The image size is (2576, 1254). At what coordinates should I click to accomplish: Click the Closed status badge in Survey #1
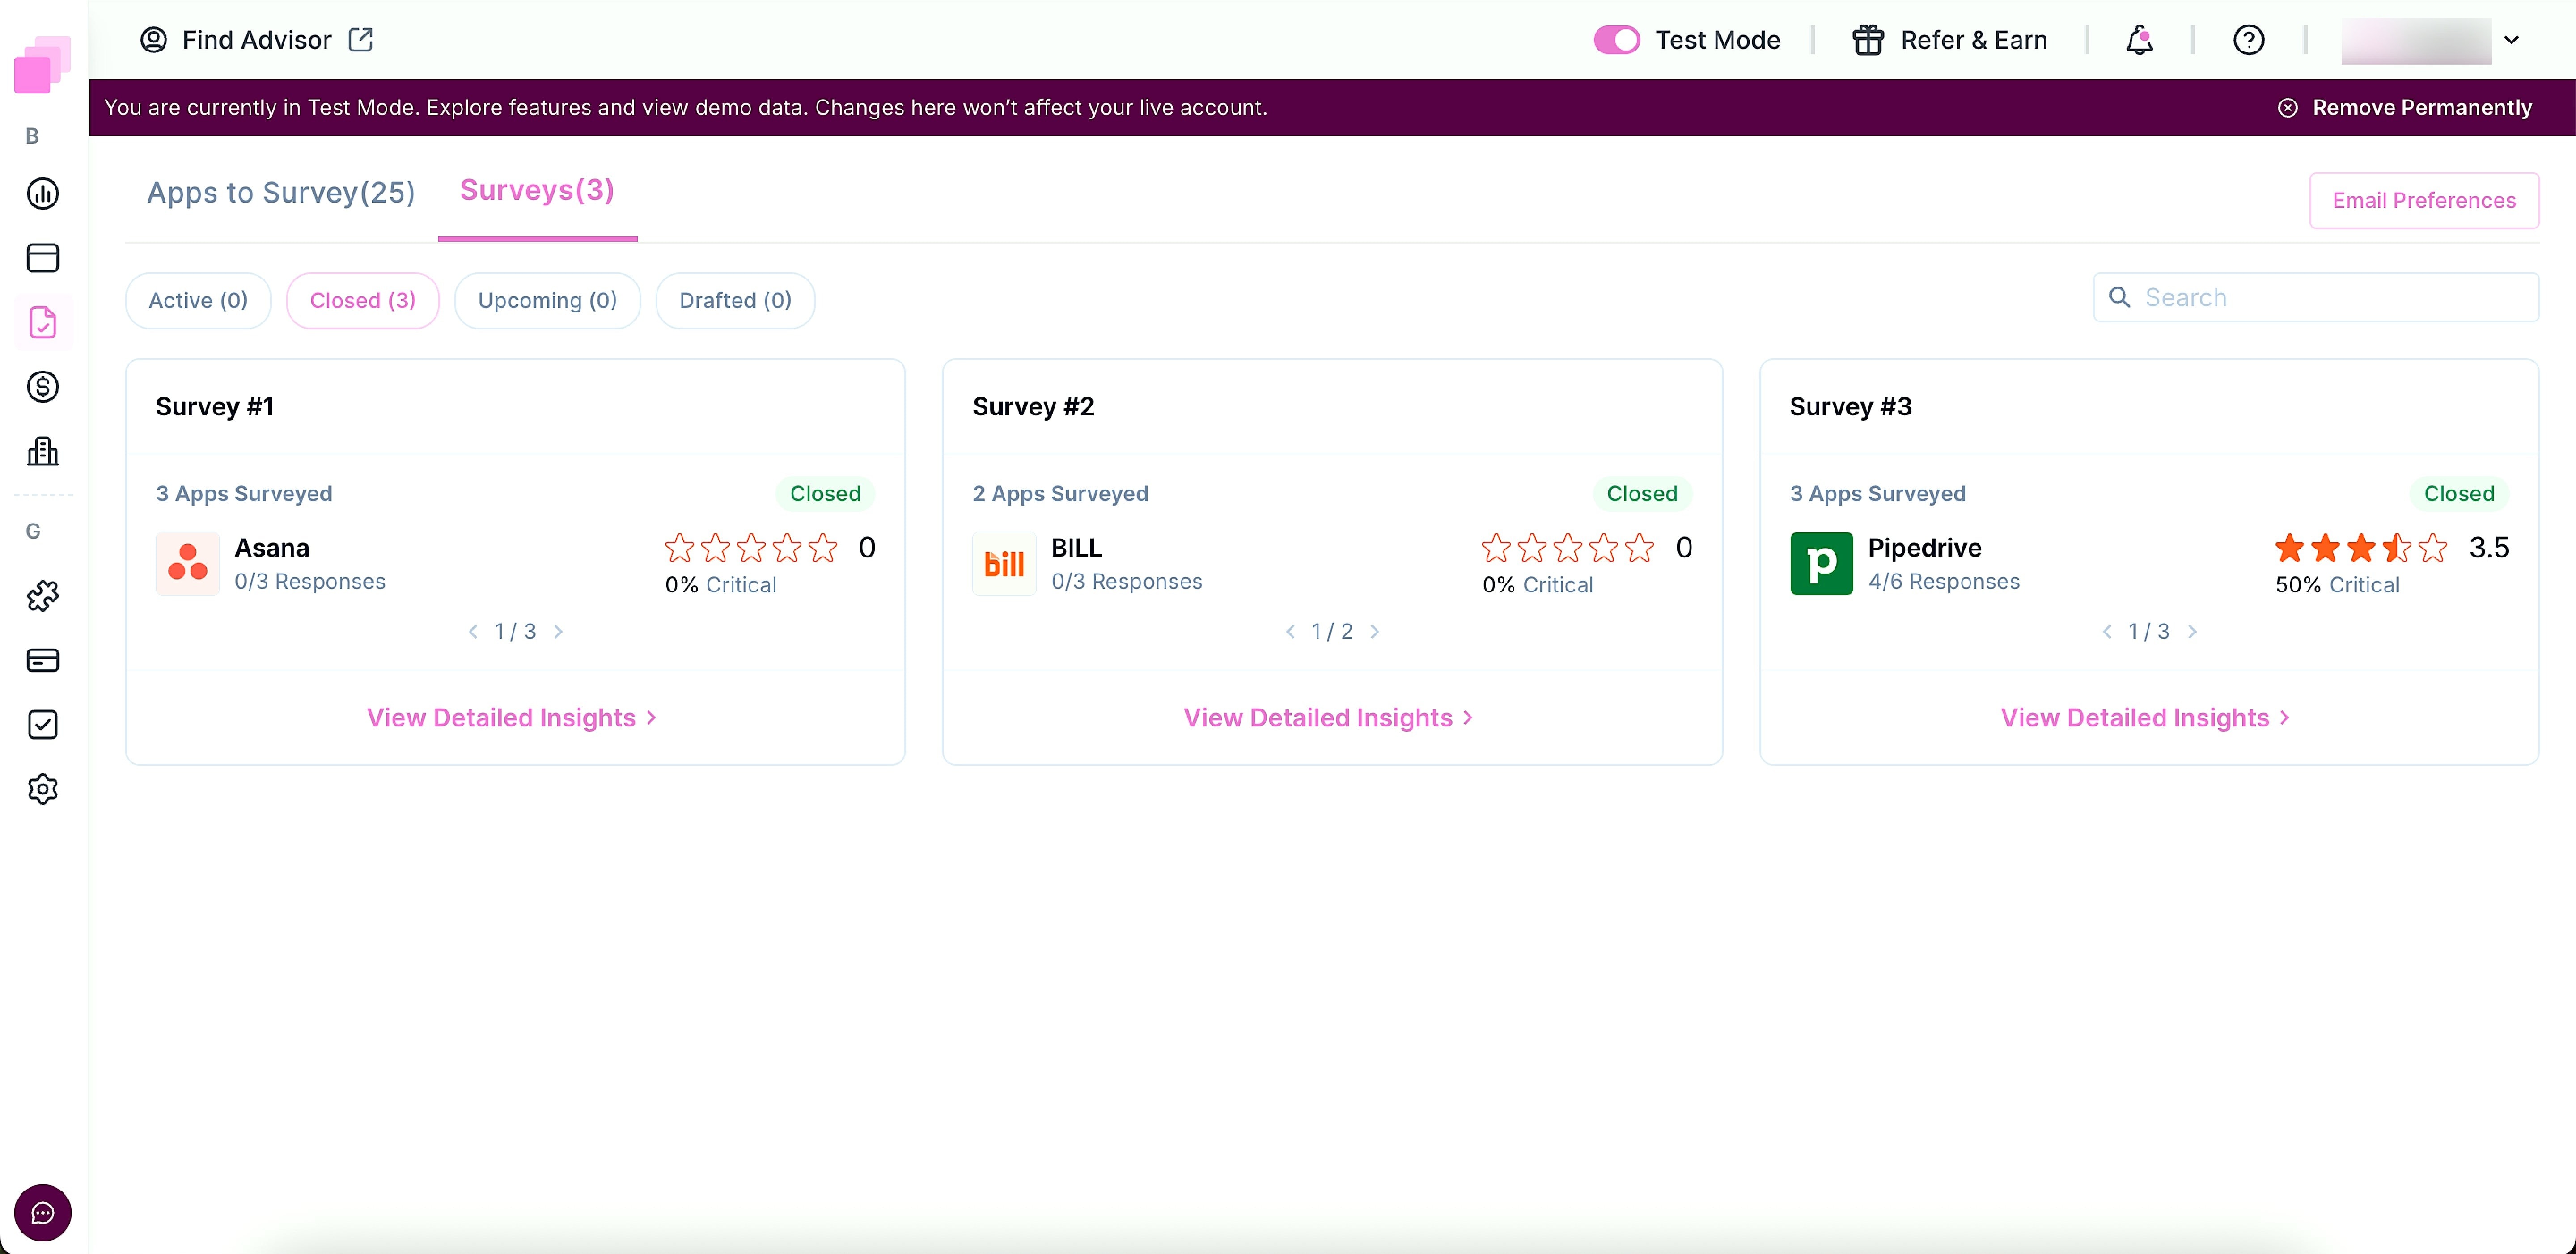click(x=825, y=493)
